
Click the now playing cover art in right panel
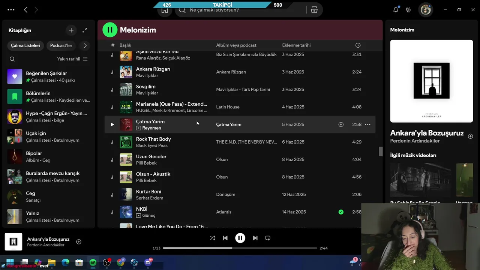(x=431, y=81)
